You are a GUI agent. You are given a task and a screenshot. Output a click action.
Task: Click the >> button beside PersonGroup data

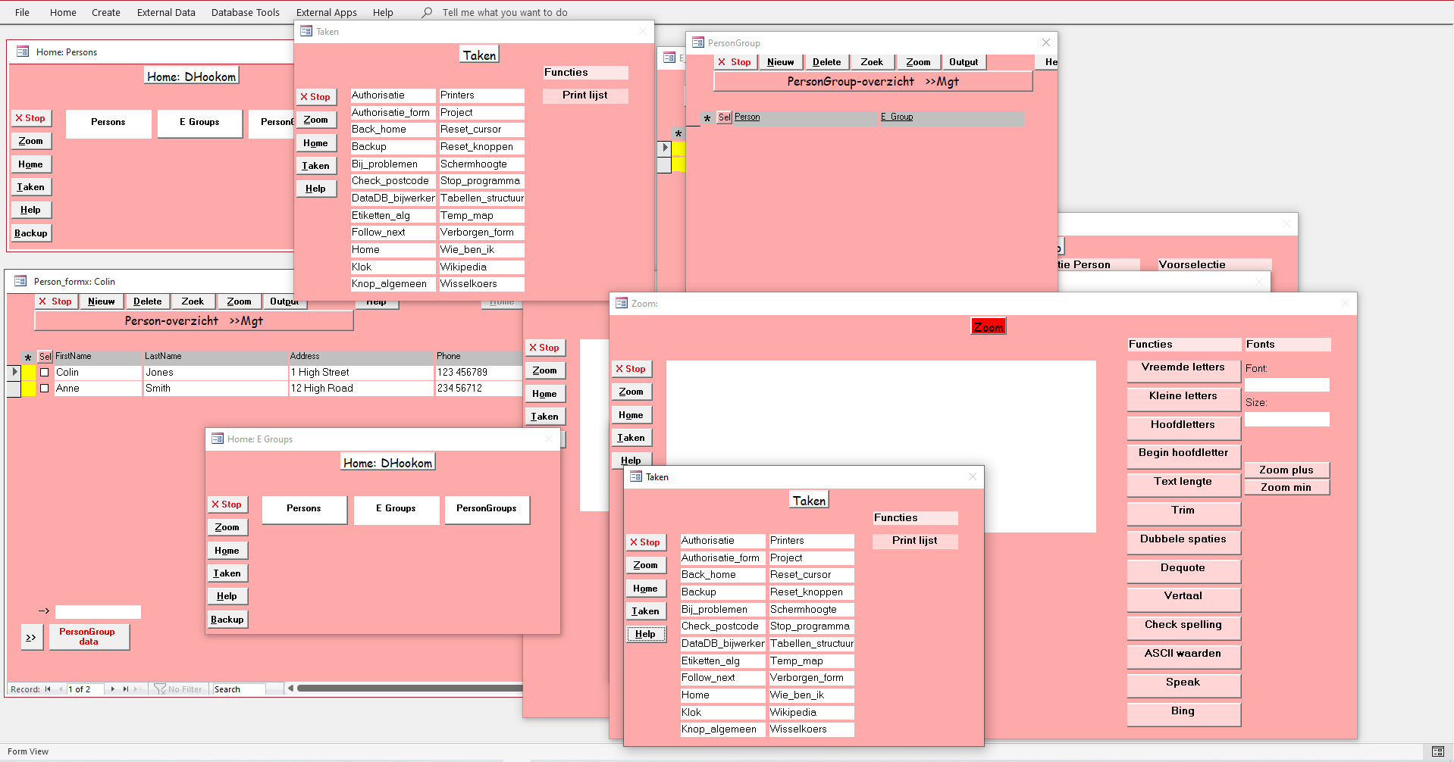31,637
